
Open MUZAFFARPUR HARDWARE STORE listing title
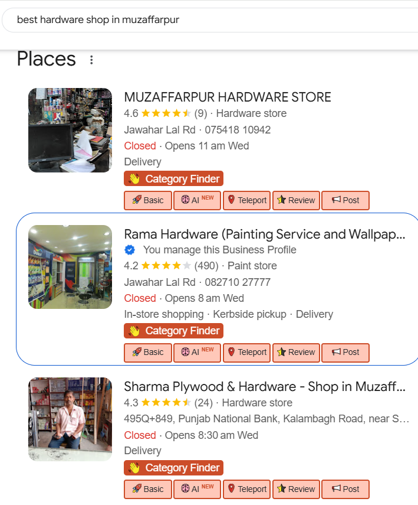[228, 97]
